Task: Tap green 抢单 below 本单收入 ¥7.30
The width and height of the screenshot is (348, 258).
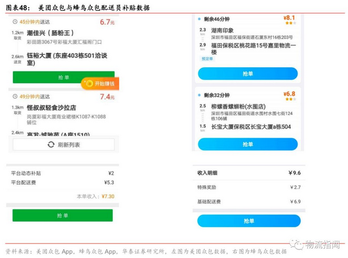Action: pos(62,215)
